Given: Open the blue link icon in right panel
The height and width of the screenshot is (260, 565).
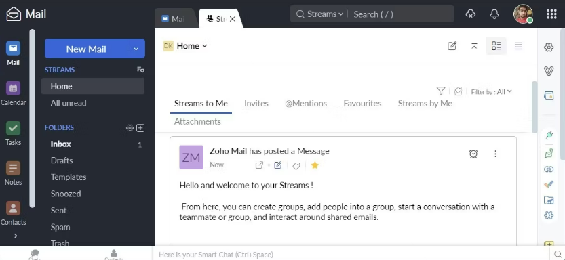Looking at the screenshot, I should 549,169.
